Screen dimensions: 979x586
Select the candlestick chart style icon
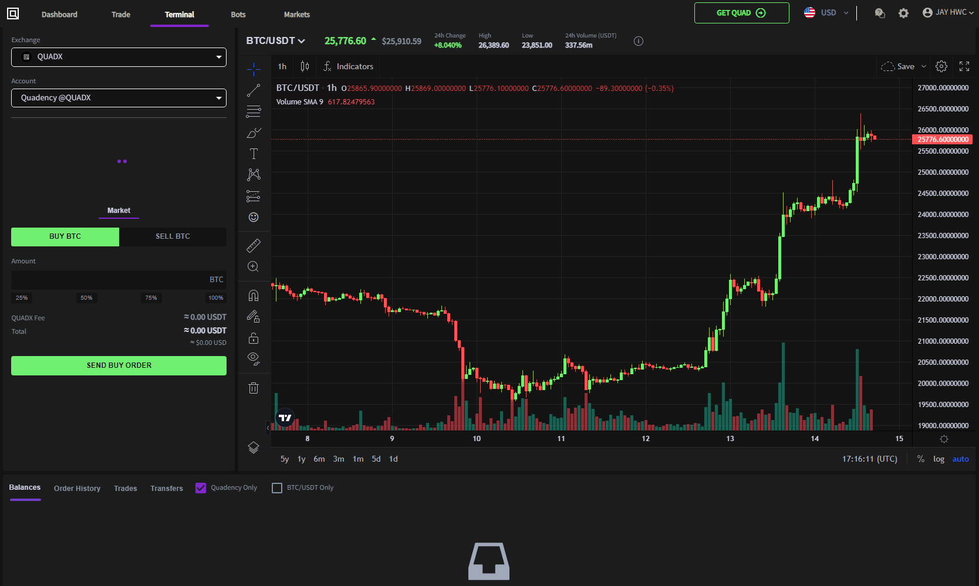click(x=305, y=66)
